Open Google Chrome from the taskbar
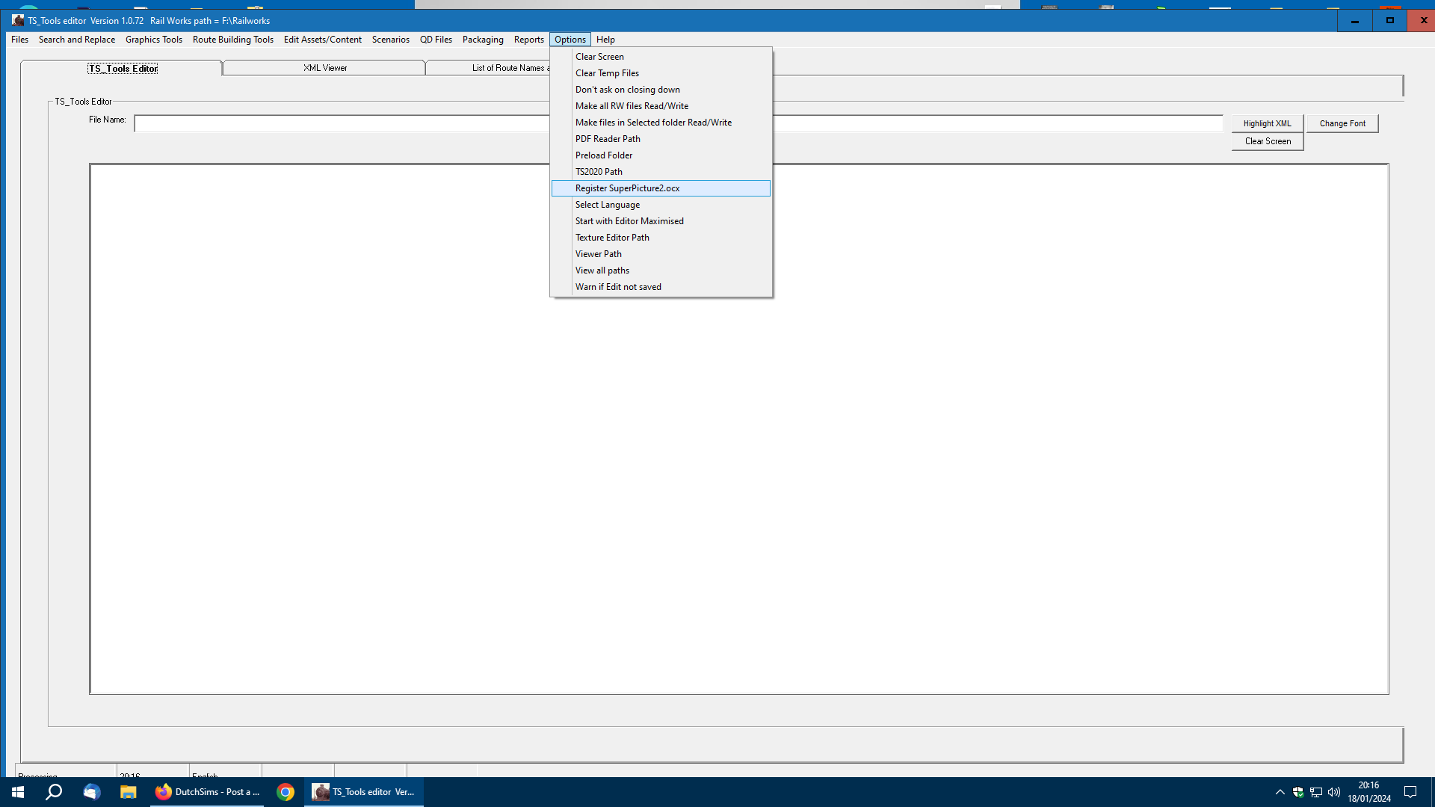 point(285,792)
